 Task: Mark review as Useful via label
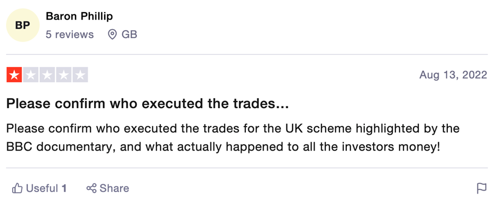coord(42,188)
